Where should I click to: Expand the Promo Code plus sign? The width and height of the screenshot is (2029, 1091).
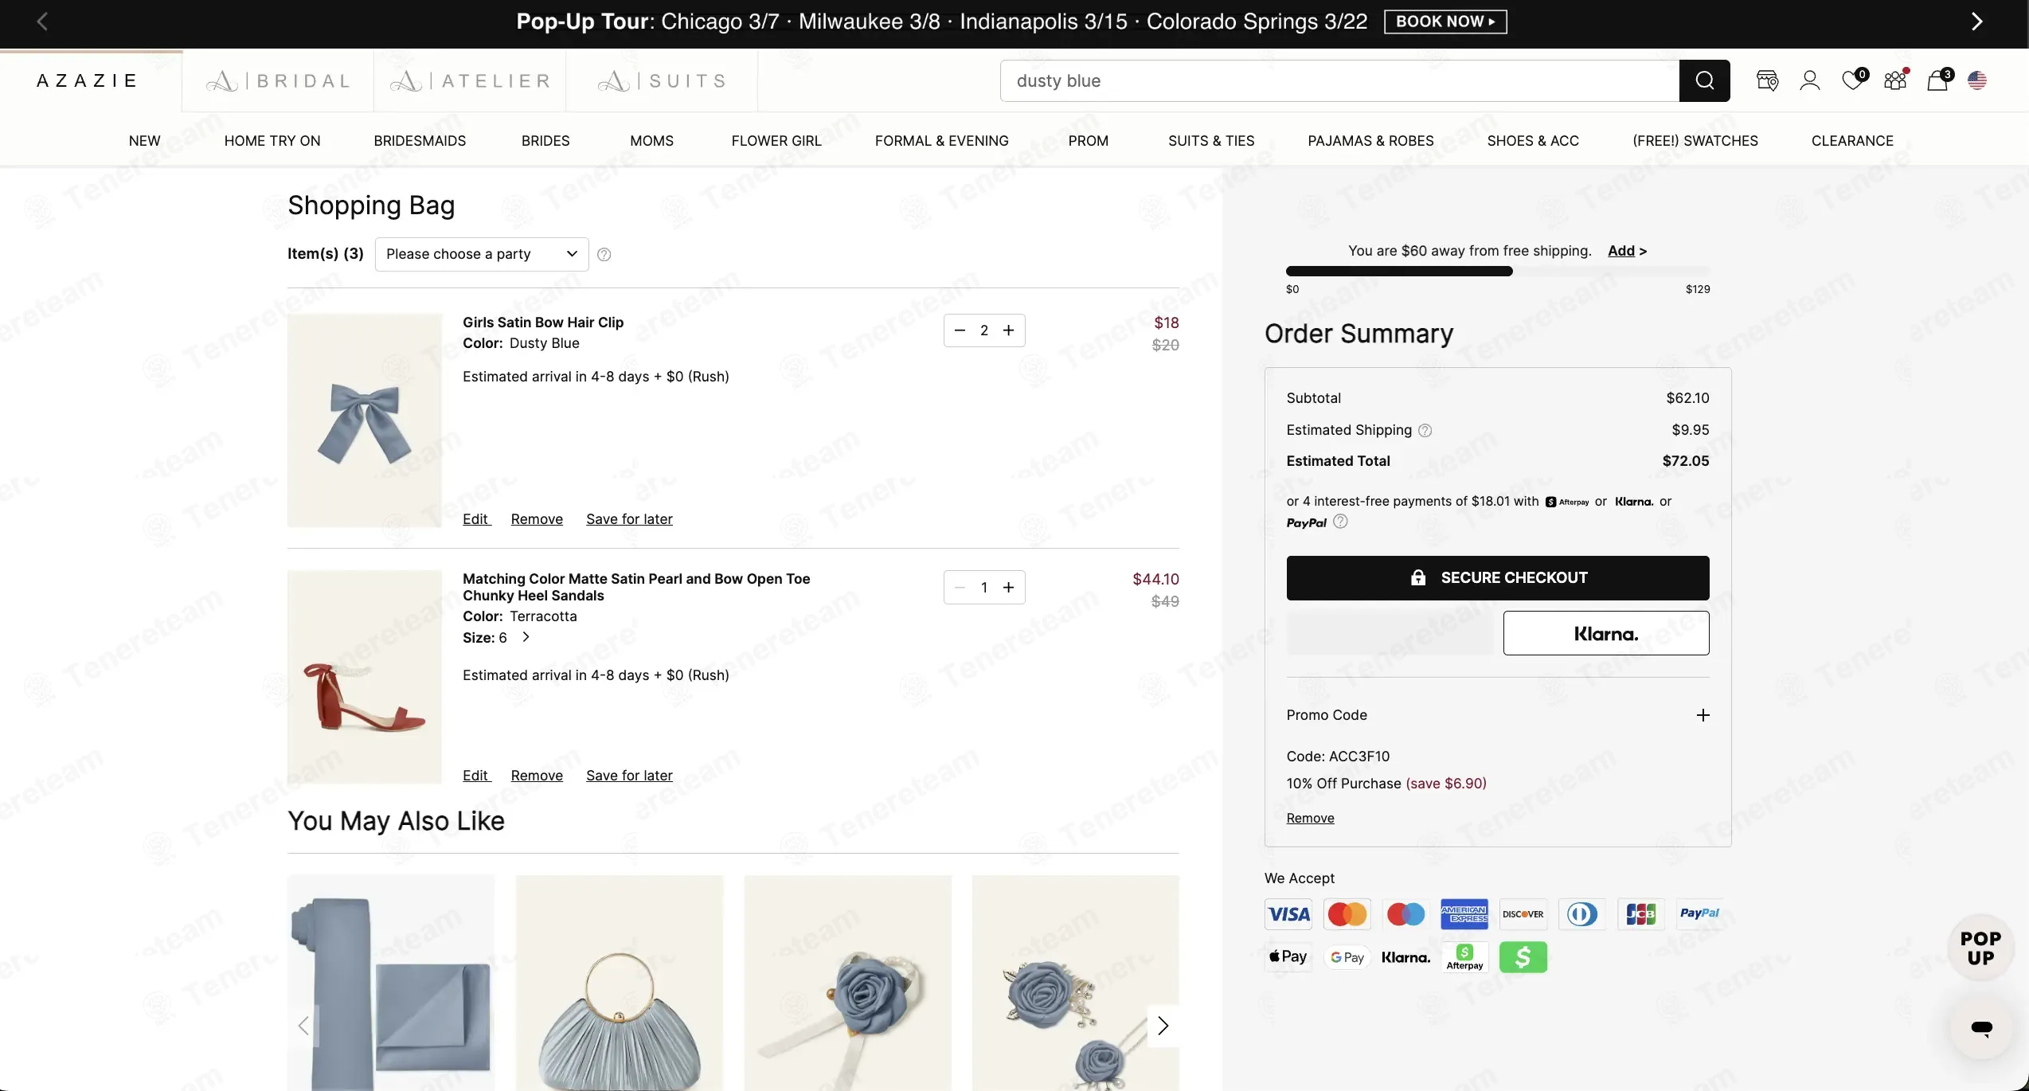click(1703, 715)
